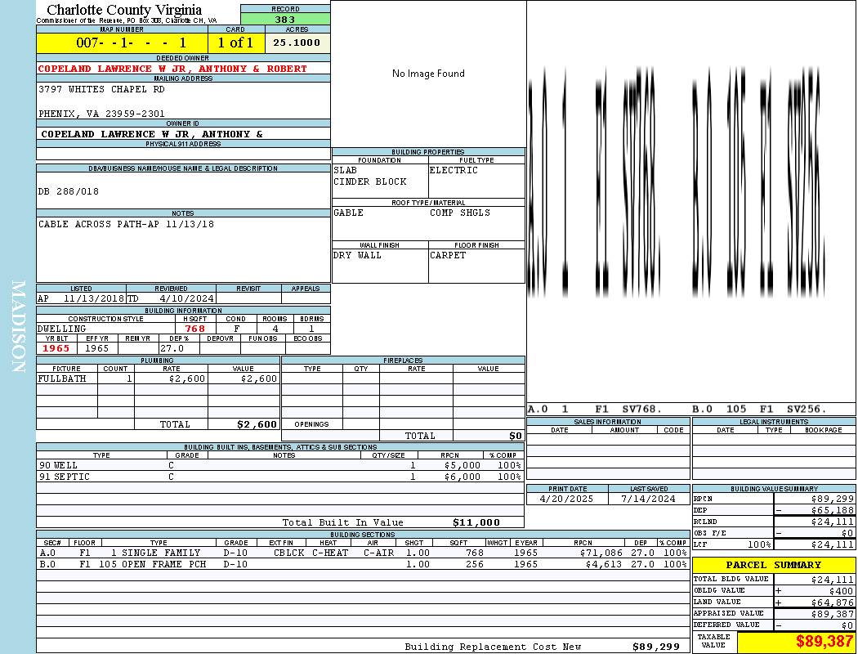Click the LEGAL INSTRUMENTS header
Image resolution: width=858 pixels, height=654 pixels.
point(774,422)
